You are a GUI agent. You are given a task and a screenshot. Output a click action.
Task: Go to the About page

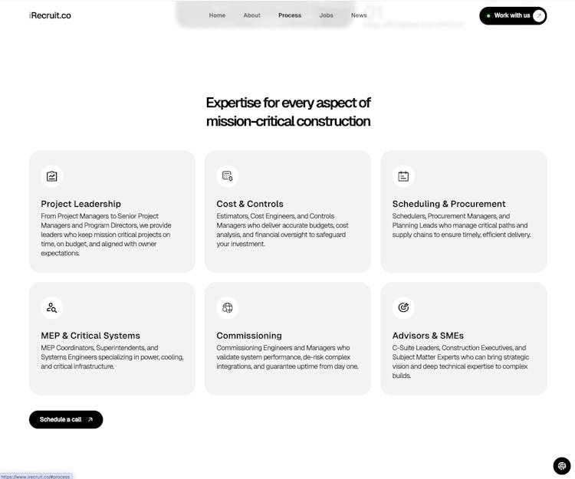pyautogui.click(x=251, y=15)
